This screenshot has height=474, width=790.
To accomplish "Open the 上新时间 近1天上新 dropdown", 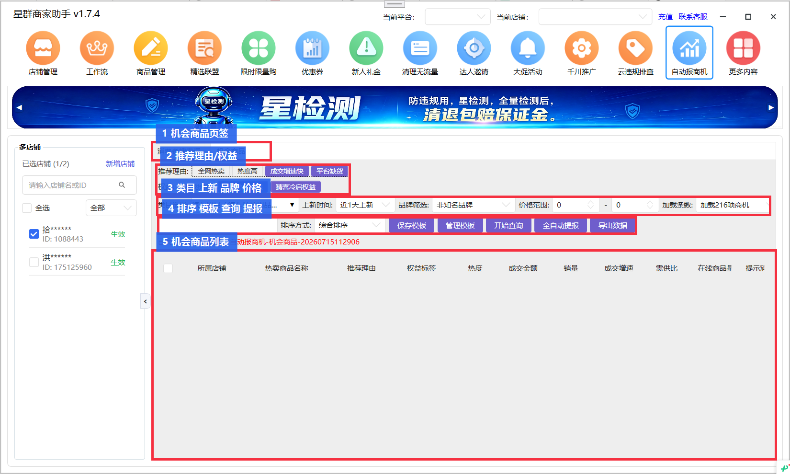I will [x=365, y=205].
